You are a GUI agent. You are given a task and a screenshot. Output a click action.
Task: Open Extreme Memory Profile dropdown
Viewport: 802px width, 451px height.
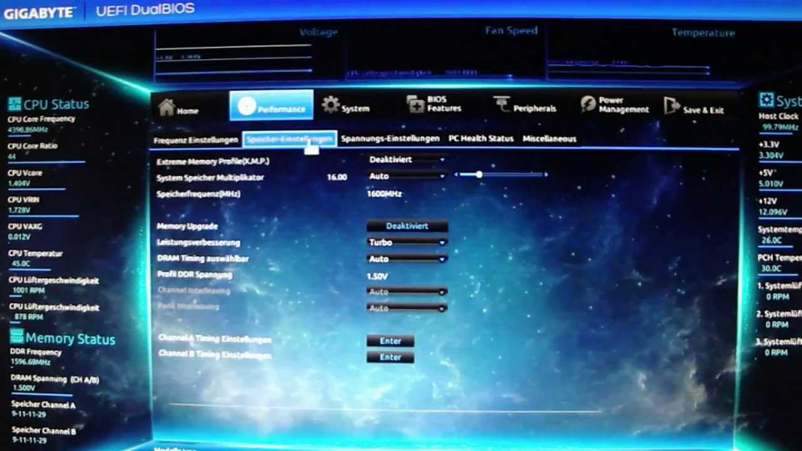(407, 160)
